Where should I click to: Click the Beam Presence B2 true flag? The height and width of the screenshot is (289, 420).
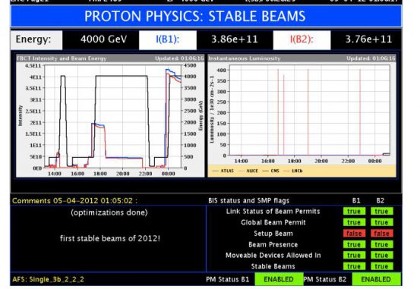click(382, 244)
